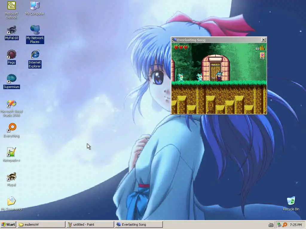The height and width of the screenshot is (229, 306).
Task: Click the Start button
Action: coord(8,225)
